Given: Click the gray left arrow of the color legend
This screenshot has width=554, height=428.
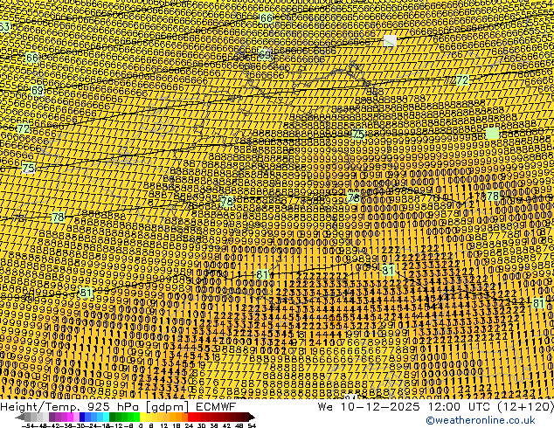Looking at the screenshot, I should tap(20, 418).
